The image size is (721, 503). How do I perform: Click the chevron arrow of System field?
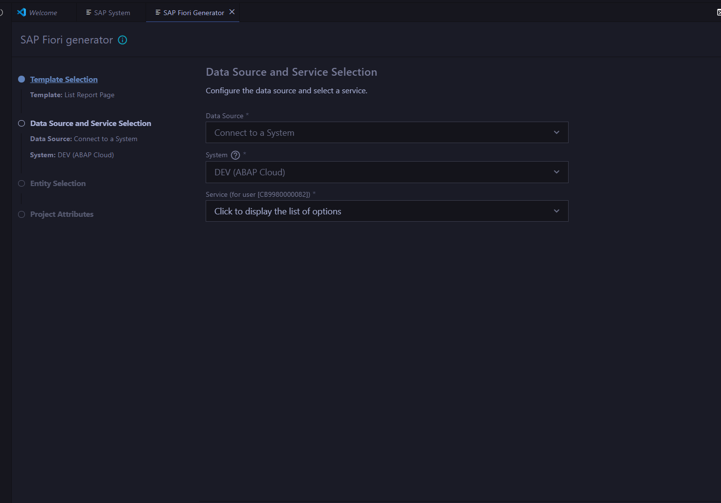[556, 172]
